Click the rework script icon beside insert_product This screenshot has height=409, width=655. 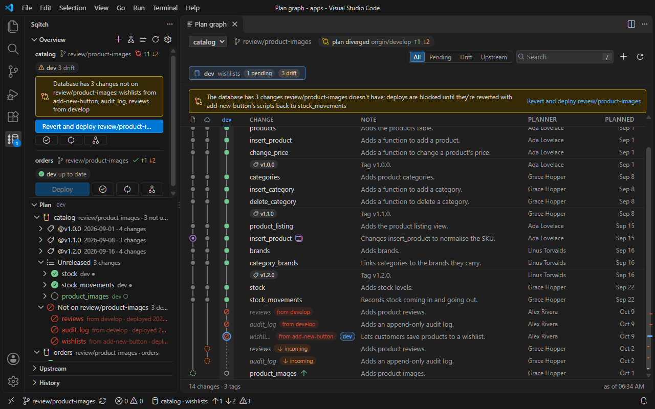[300, 238]
